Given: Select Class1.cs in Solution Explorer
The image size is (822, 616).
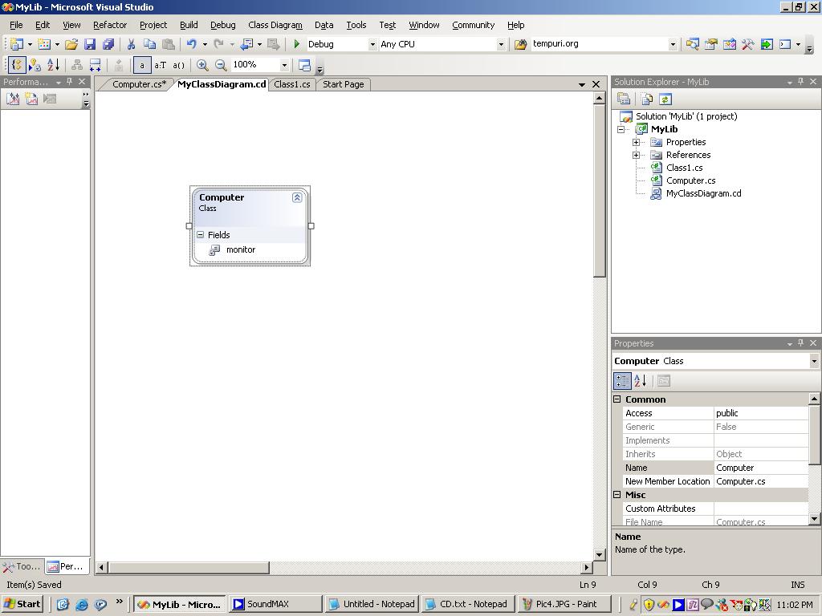Looking at the screenshot, I should 684,168.
